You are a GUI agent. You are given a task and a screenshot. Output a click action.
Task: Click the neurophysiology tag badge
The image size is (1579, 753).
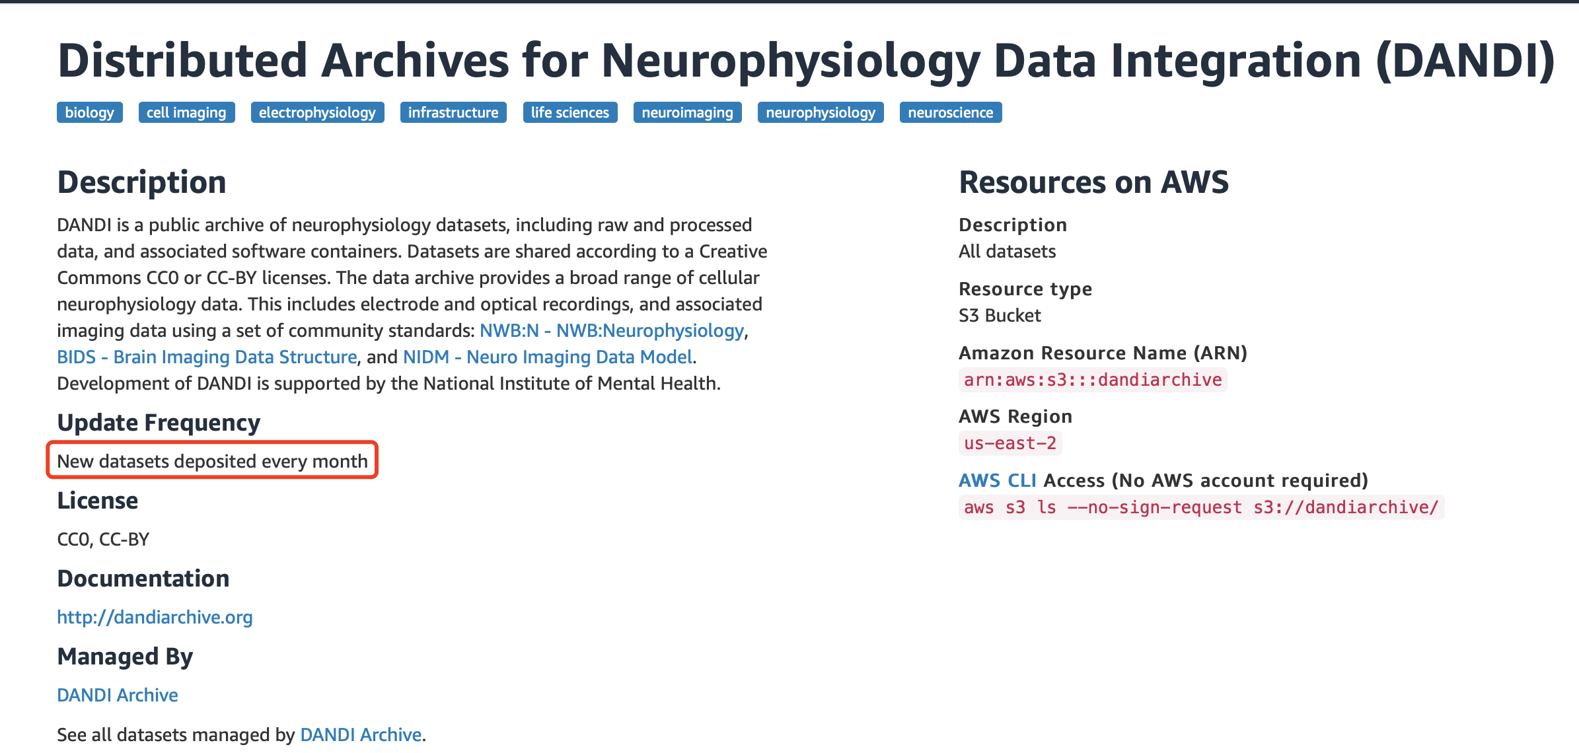820,112
